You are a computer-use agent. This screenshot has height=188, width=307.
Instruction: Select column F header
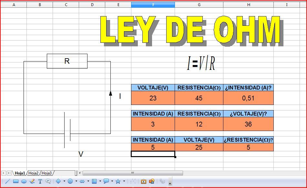[153, 5]
